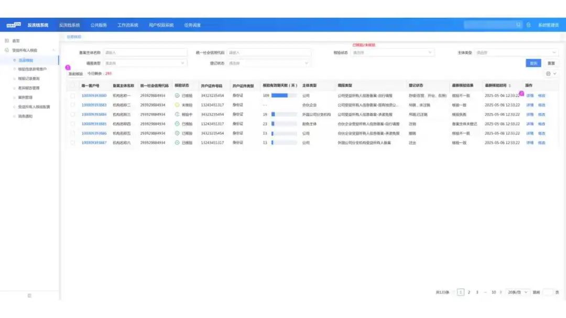566x318 pixels.
Task: Open the 任务调度 top navigation tab
Action: tap(192, 25)
